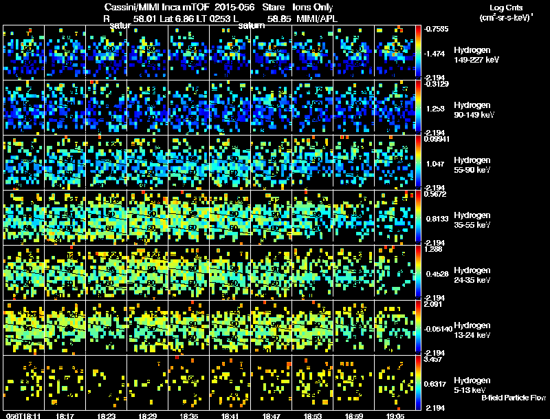This screenshot has height=419, width=550.
Task: Click the Hydrogen 55-90 keV color bar
Action: click(x=418, y=162)
